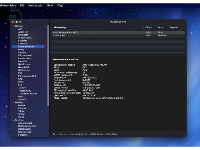
Task: Select Lemez írása in the sidebar
Action: click(x=24, y=58)
